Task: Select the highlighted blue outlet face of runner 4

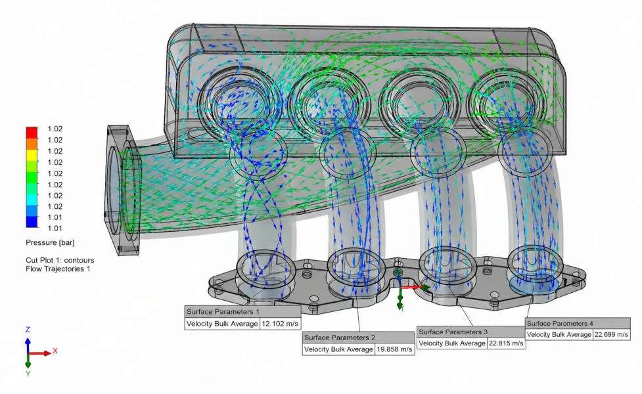Action: 534,284
